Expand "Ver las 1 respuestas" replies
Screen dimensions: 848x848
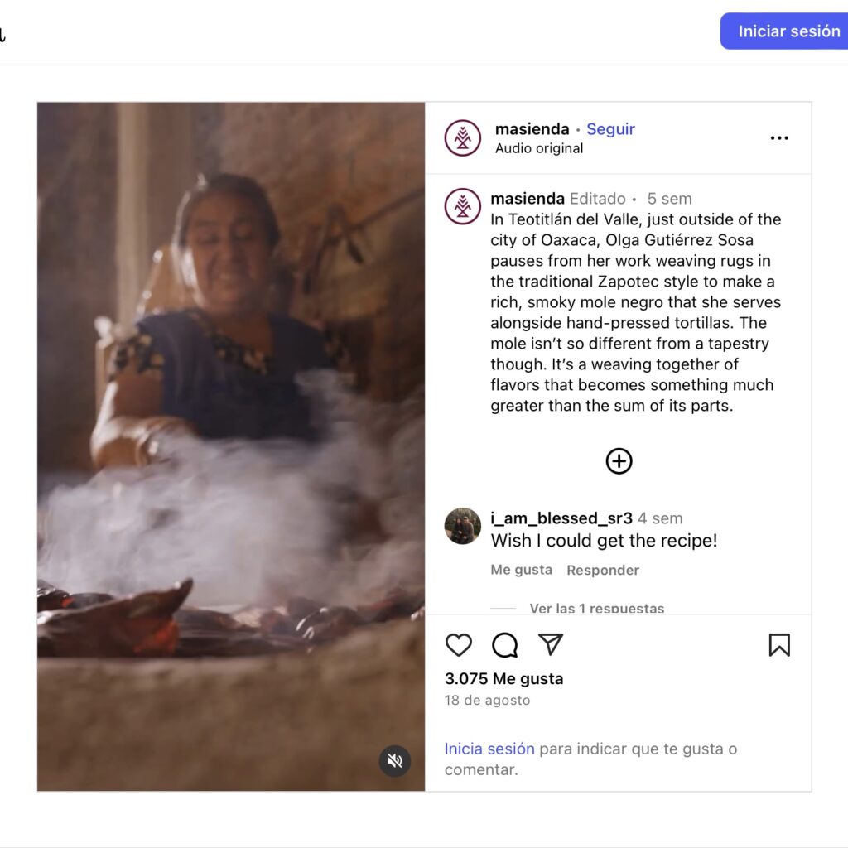click(x=596, y=609)
